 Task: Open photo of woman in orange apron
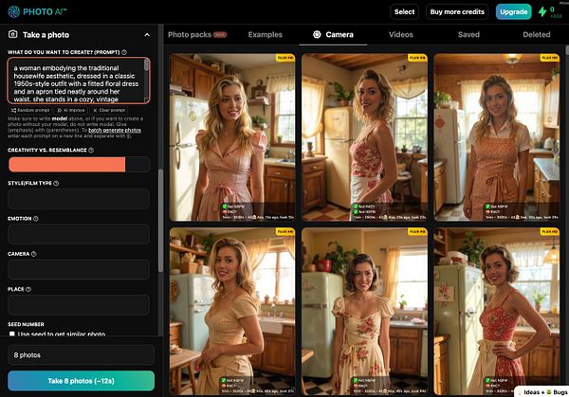point(497,137)
